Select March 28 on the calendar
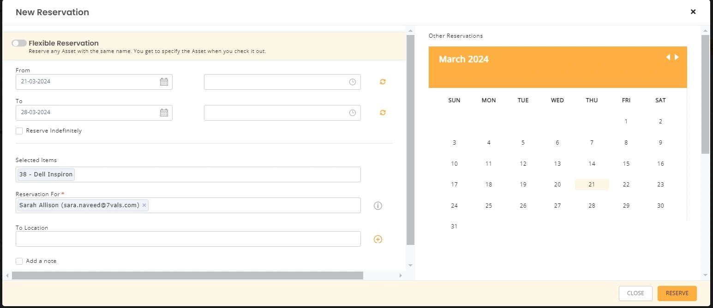This screenshot has height=308, width=713. pyautogui.click(x=592, y=205)
